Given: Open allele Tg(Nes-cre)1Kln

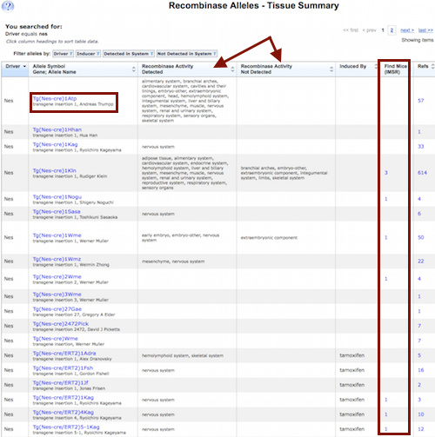Looking at the screenshot, I should (x=55, y=170).
